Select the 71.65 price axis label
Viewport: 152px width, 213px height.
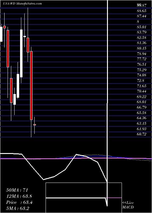click(x=142, y=86)
